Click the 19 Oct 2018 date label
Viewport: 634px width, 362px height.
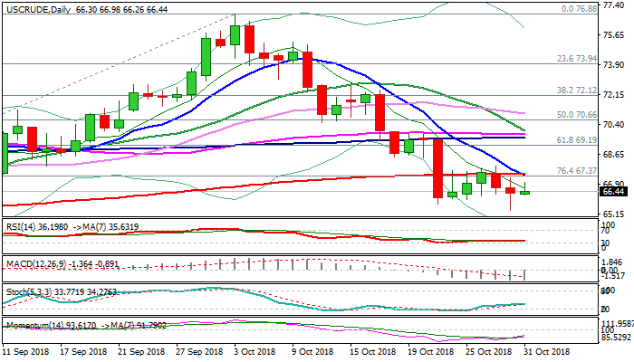click(x=430, y=351)
